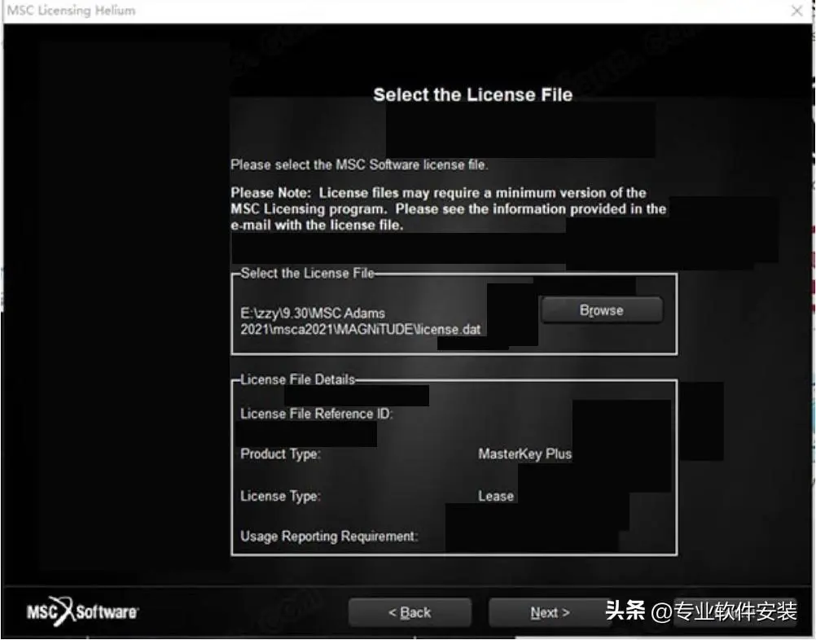Go to the Next installer step

coord(550,612)
